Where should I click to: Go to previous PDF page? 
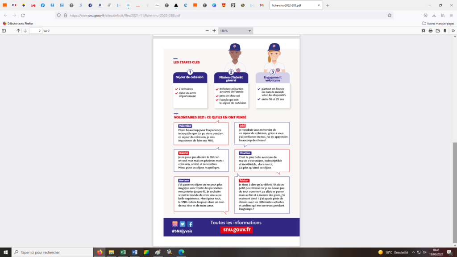click(x=18, y=31)
